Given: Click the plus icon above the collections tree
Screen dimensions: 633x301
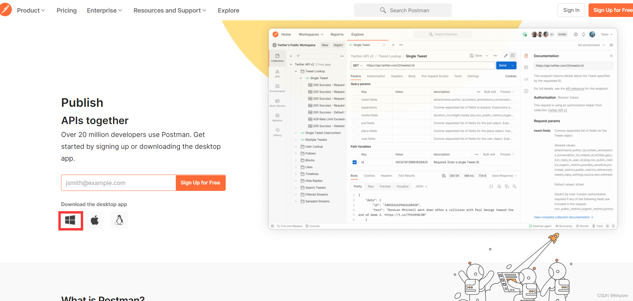Looking at the screenshot, I should coord(291,56).
